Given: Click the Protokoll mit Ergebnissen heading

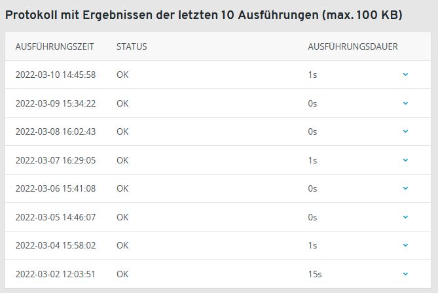Looking at the screenshot, I should (x=204, y=14).
